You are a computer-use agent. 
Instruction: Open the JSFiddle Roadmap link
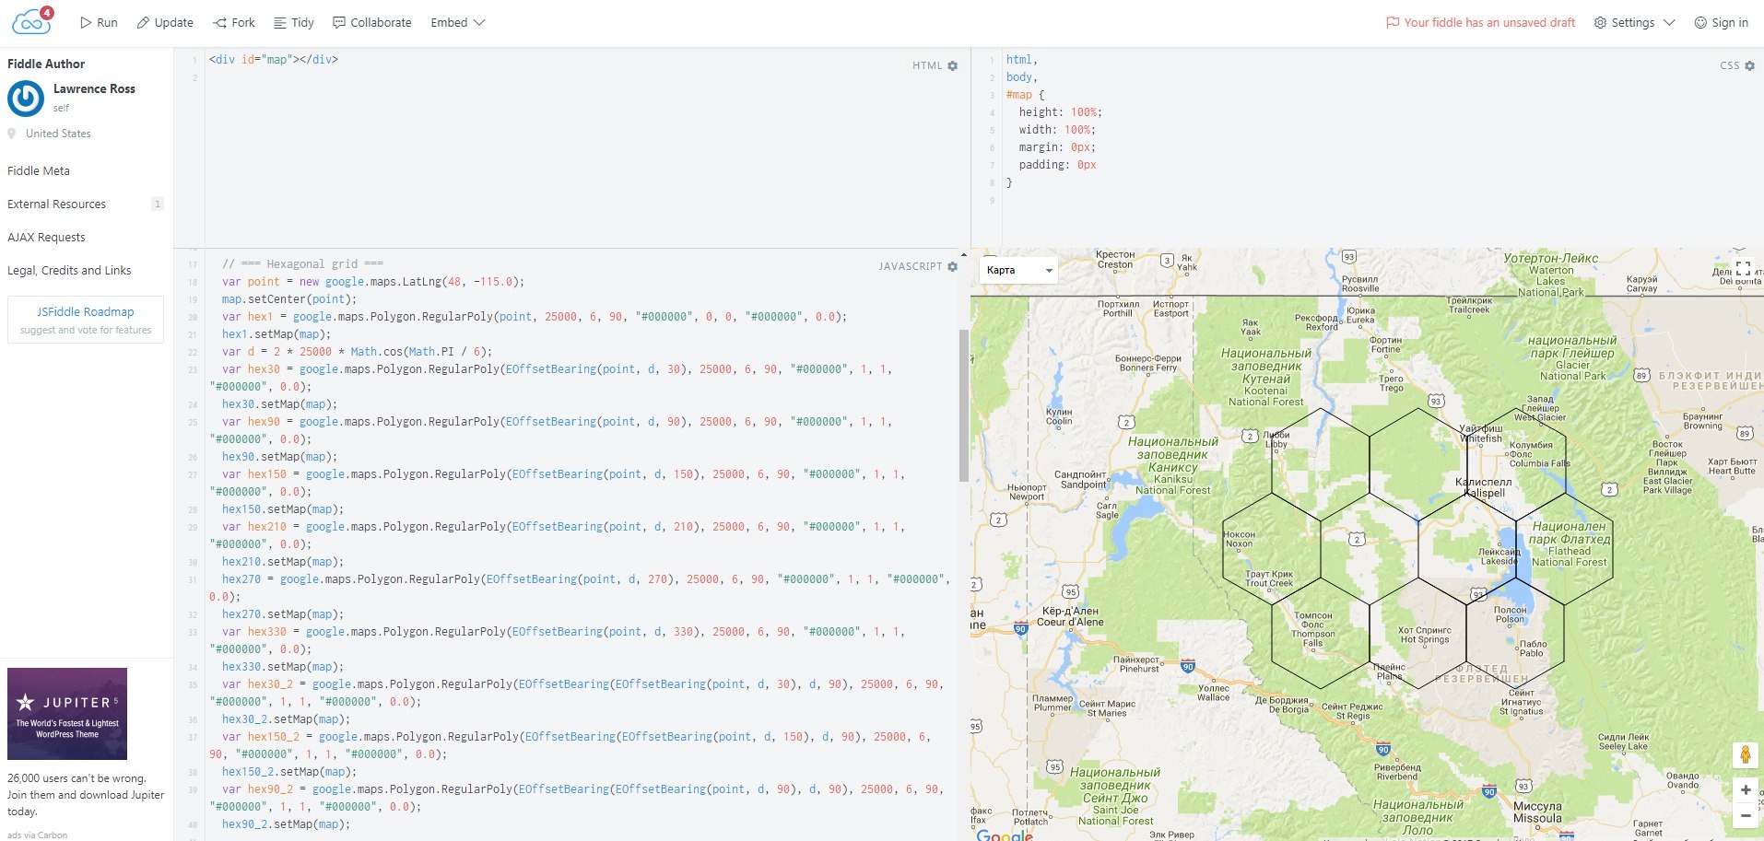[86, 312]
